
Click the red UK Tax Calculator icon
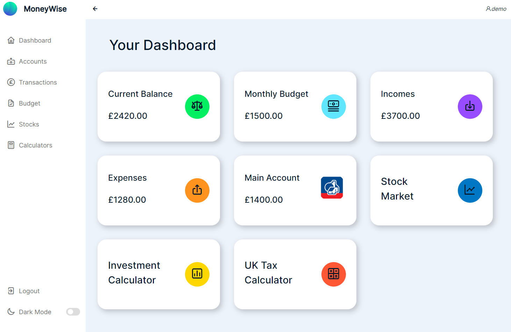[334, 274]
